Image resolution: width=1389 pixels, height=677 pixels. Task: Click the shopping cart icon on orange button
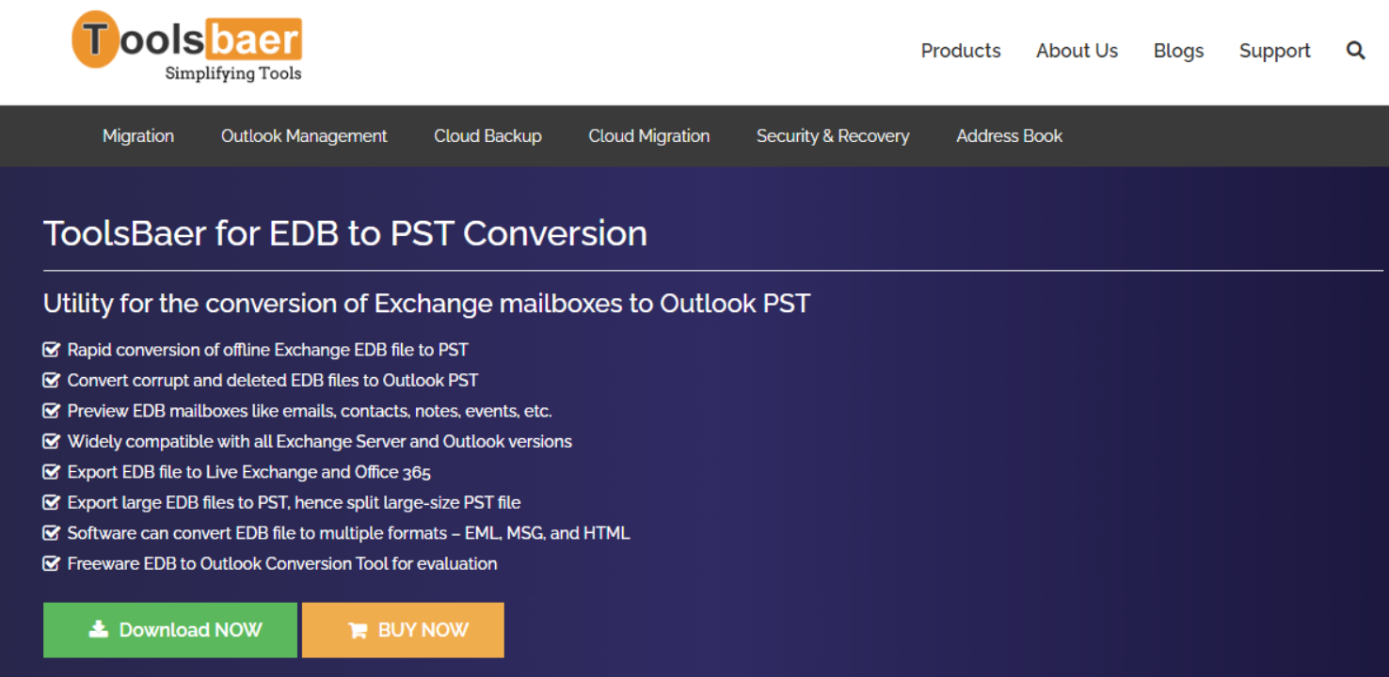pos(357,630)
